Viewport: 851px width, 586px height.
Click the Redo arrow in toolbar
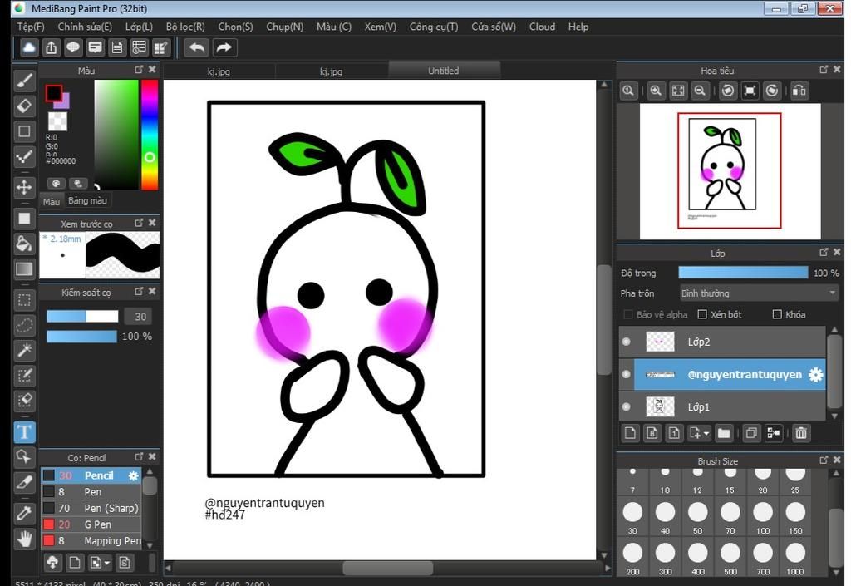(x=224, y=47)
